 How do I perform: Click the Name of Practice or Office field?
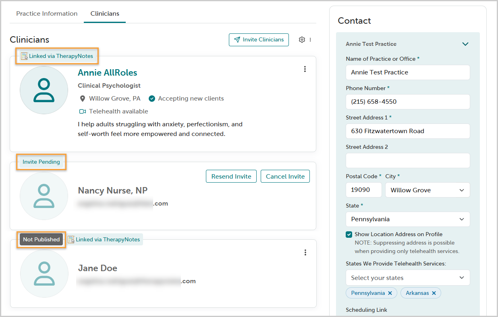coord(408,72)
